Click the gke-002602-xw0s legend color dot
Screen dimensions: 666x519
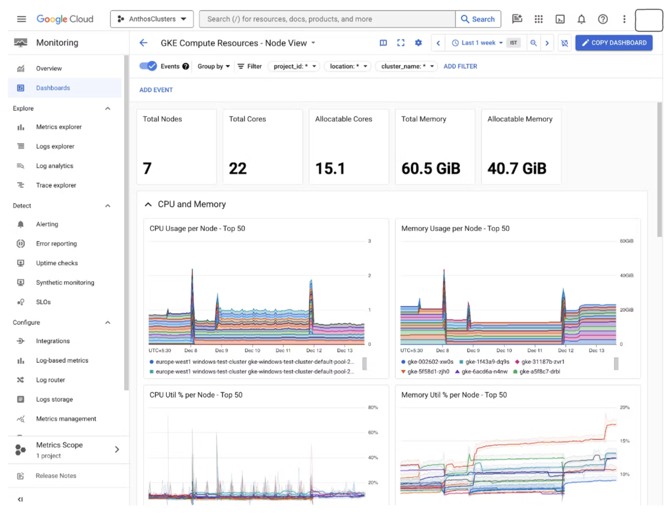tap(403, 362)
